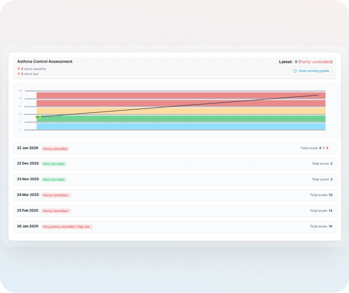Click the Well controlled badge for 22 Dec 2025

tap(54, 164)
